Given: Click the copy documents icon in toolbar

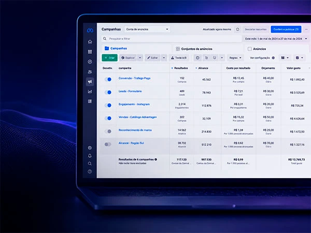Looking at the screenshot, I should [206, 58].
